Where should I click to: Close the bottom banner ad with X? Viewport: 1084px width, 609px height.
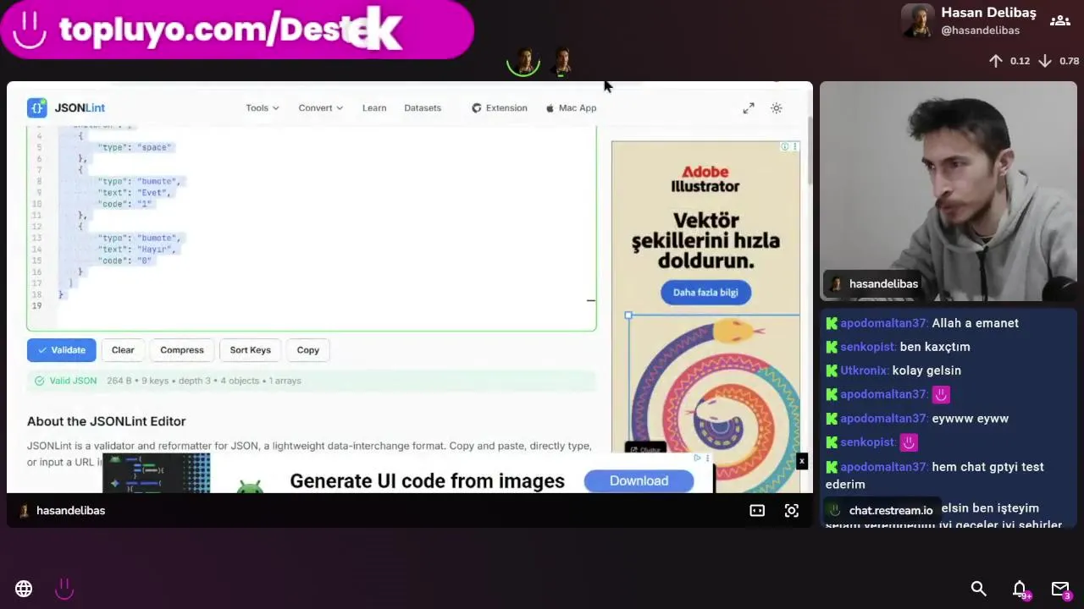coord(801,461)
